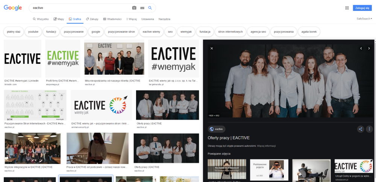Open the Miła niespodzianka team photo thumbnail
The image size is (376, 182).
tap(114, 59)
